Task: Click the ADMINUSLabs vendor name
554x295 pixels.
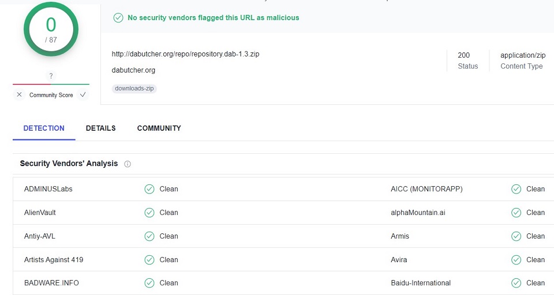Action: (x=48, y=189)
